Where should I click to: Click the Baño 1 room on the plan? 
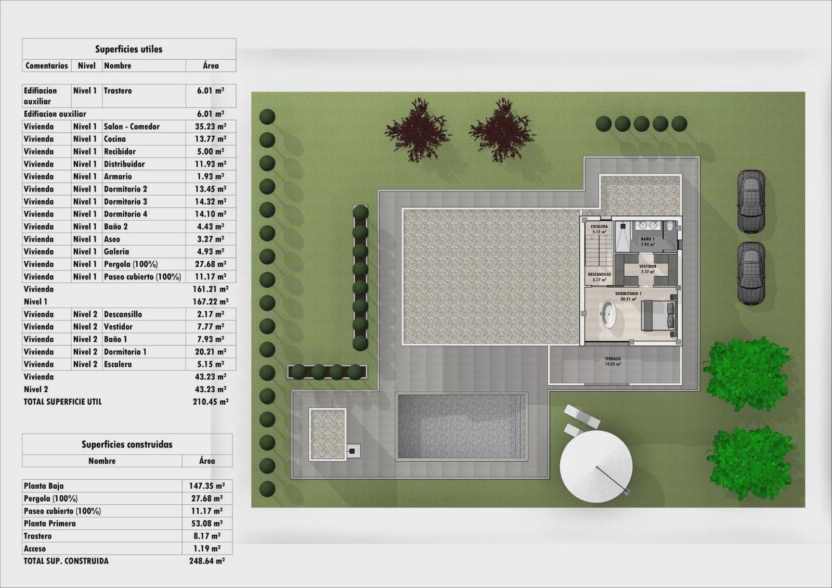pos(647,236)
